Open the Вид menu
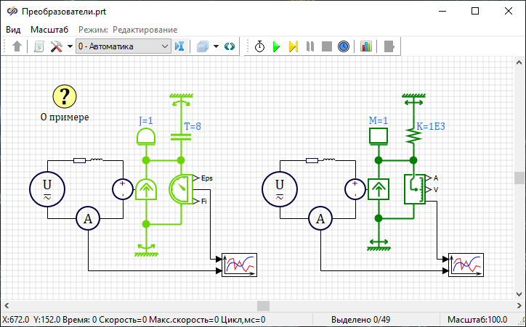 pos(14,30)
